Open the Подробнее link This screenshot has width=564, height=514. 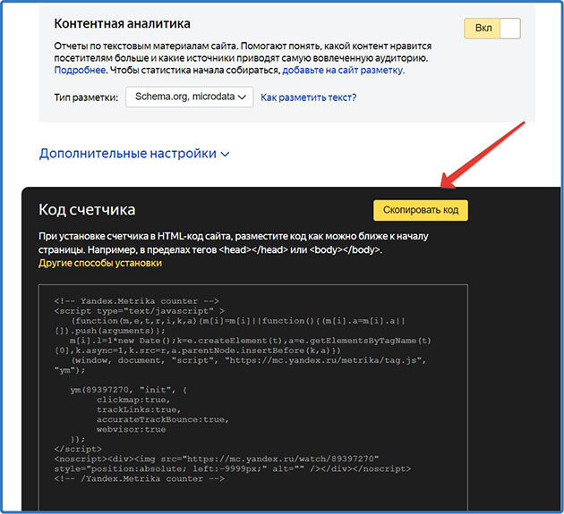[x=80, y=70]
